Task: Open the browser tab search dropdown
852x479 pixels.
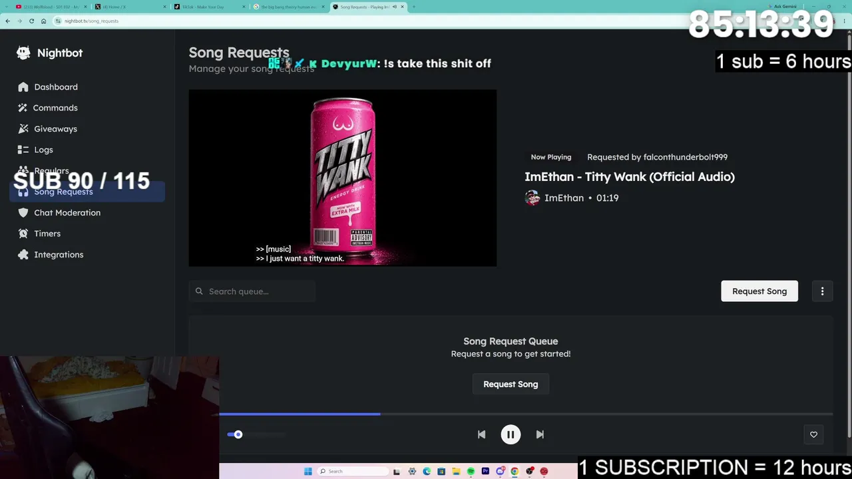Action: 5,7
